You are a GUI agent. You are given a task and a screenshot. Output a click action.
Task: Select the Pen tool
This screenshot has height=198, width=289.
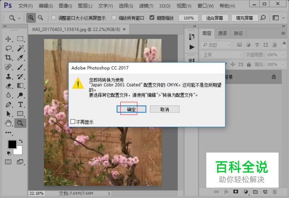tap(8, 105)
